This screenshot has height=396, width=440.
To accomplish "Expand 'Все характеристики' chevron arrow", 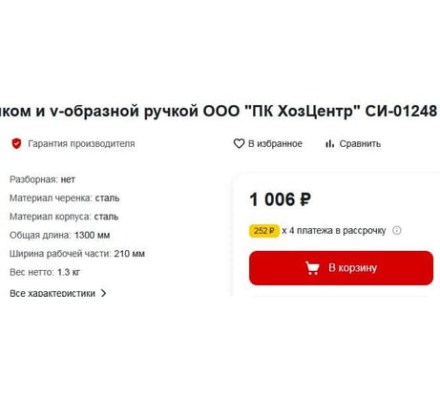I will (x=103, y=293).
